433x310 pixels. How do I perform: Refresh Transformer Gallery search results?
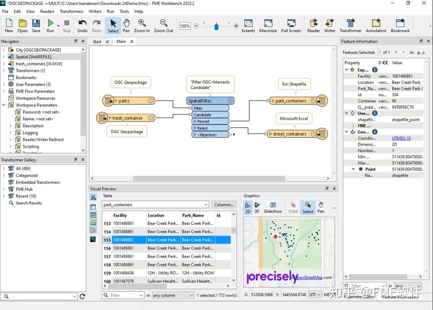tap(82, 296)
